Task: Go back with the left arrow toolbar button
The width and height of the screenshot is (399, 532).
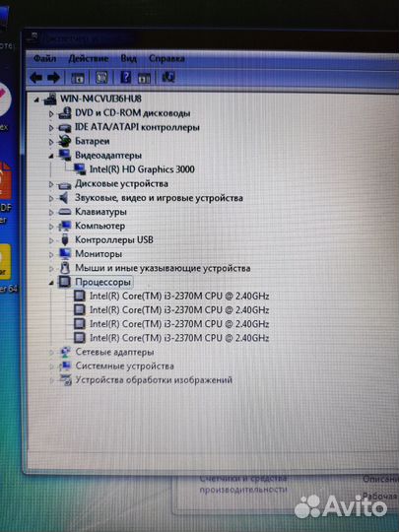Action: pyautogui.click(x=36, y=78)
